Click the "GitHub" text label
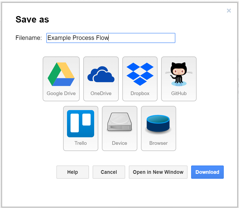The height and width of the screenshot is (208, 239). (x=179, y=93)
